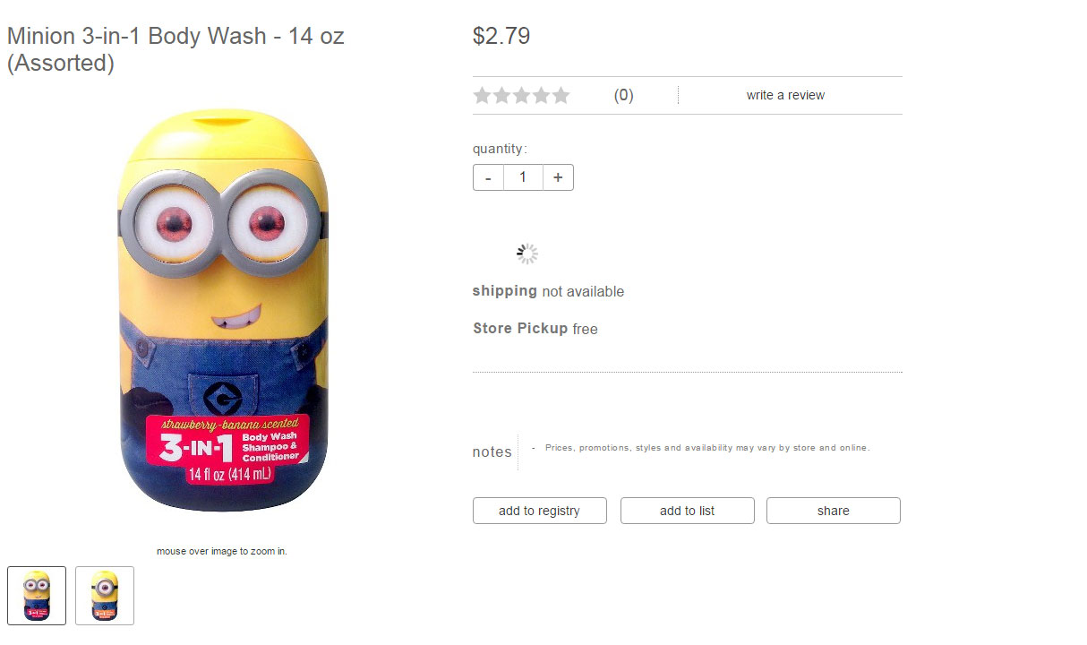Click the Store Pickup free label
The image size is (1087, 645).
pos(535,329)
